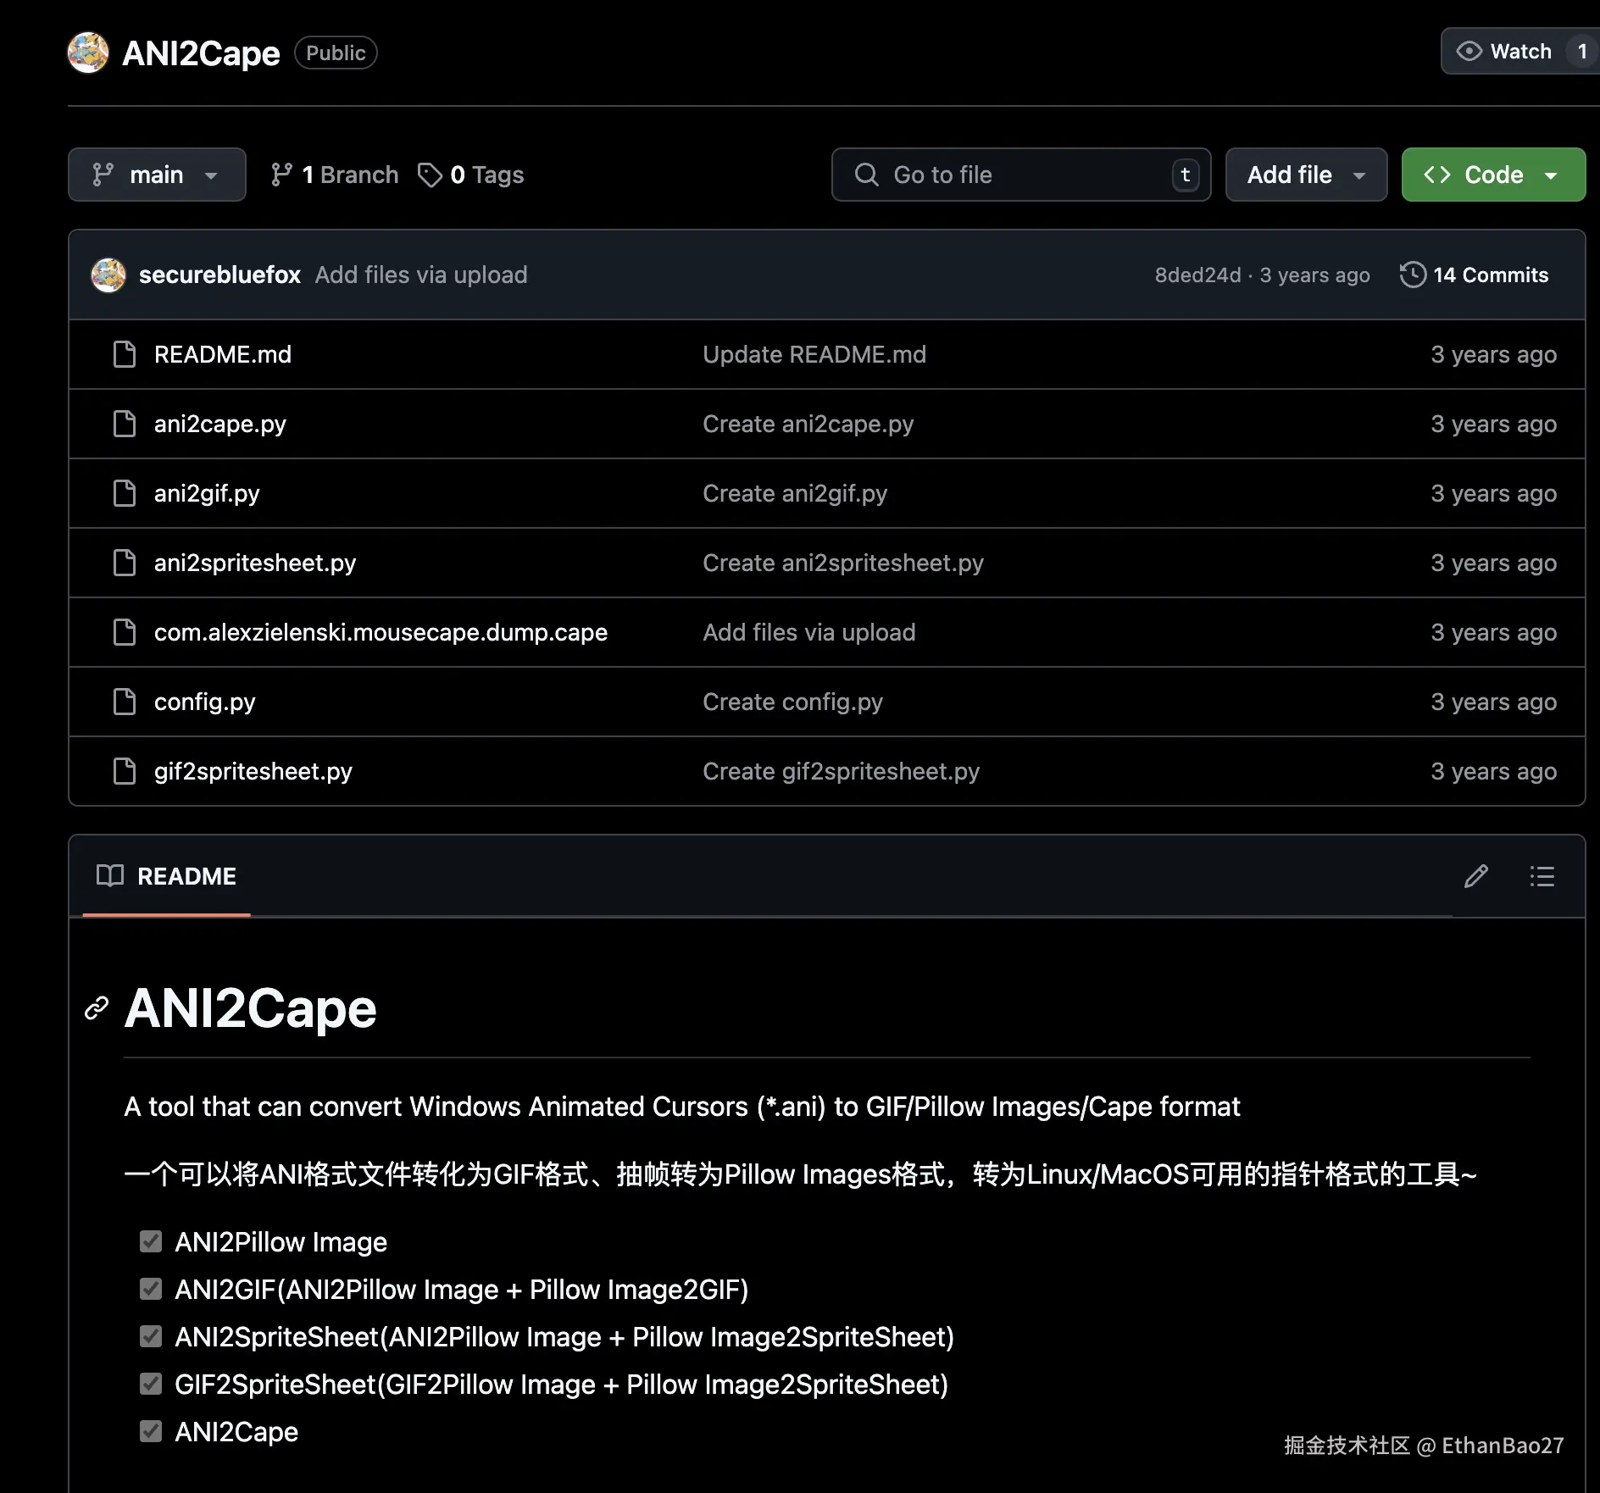The image size is (1600, 1493).
Task: Open commit 8ded24d link
Action: click(x=1197, y=275)
